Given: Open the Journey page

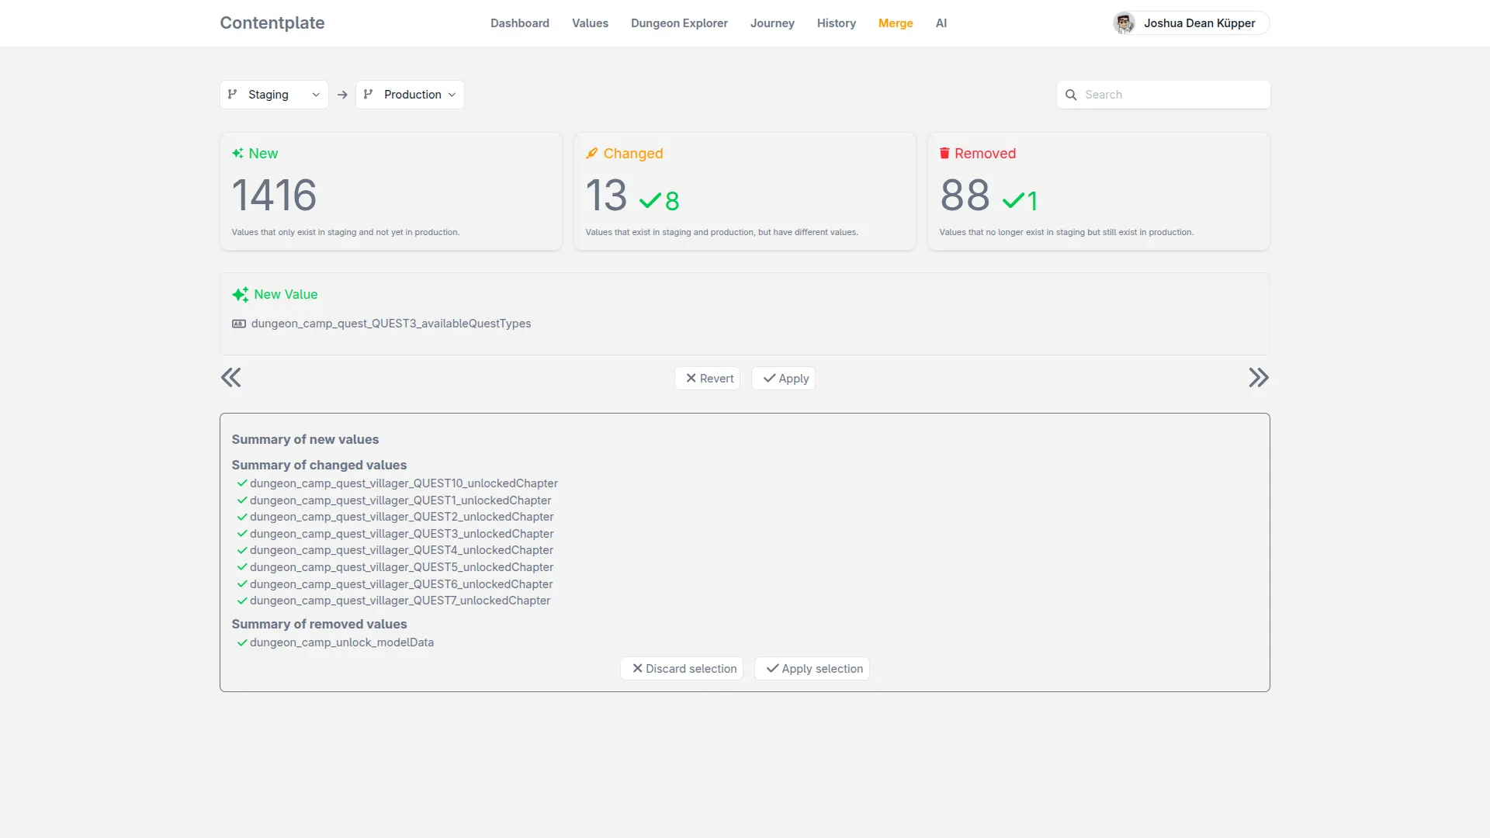Looking at the screenshot, I should pos(772,23).
